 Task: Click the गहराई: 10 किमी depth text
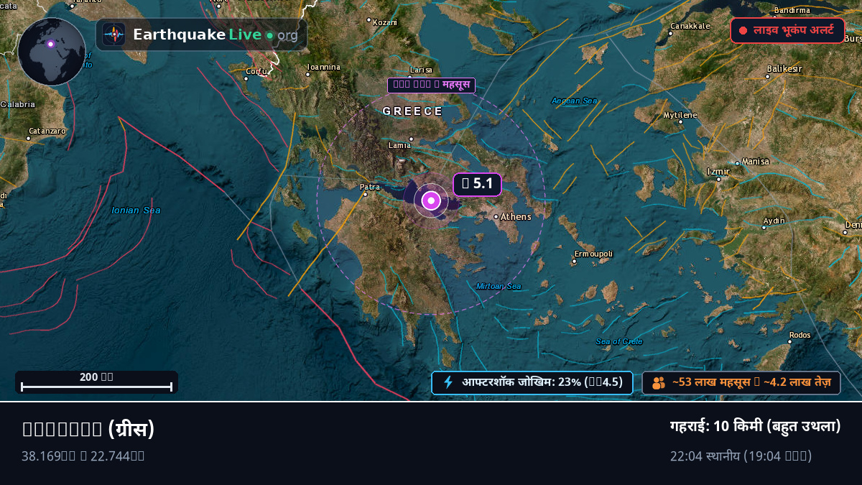coord(755,426)
